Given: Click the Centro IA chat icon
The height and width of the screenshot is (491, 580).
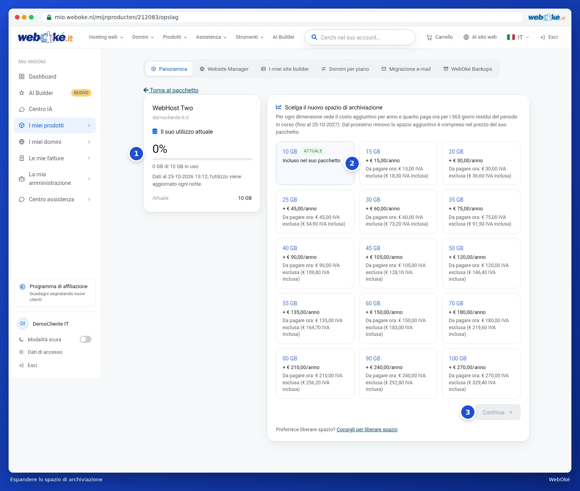Looking at the screenshot, I should click(21, 109).
